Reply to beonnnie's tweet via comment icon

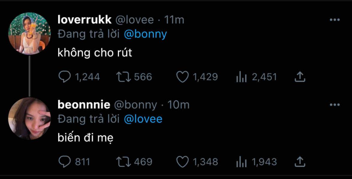point(64,162)
